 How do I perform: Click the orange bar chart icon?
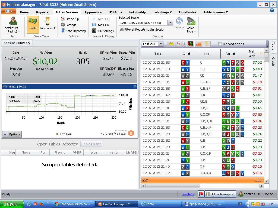click(x=198, y=44)
